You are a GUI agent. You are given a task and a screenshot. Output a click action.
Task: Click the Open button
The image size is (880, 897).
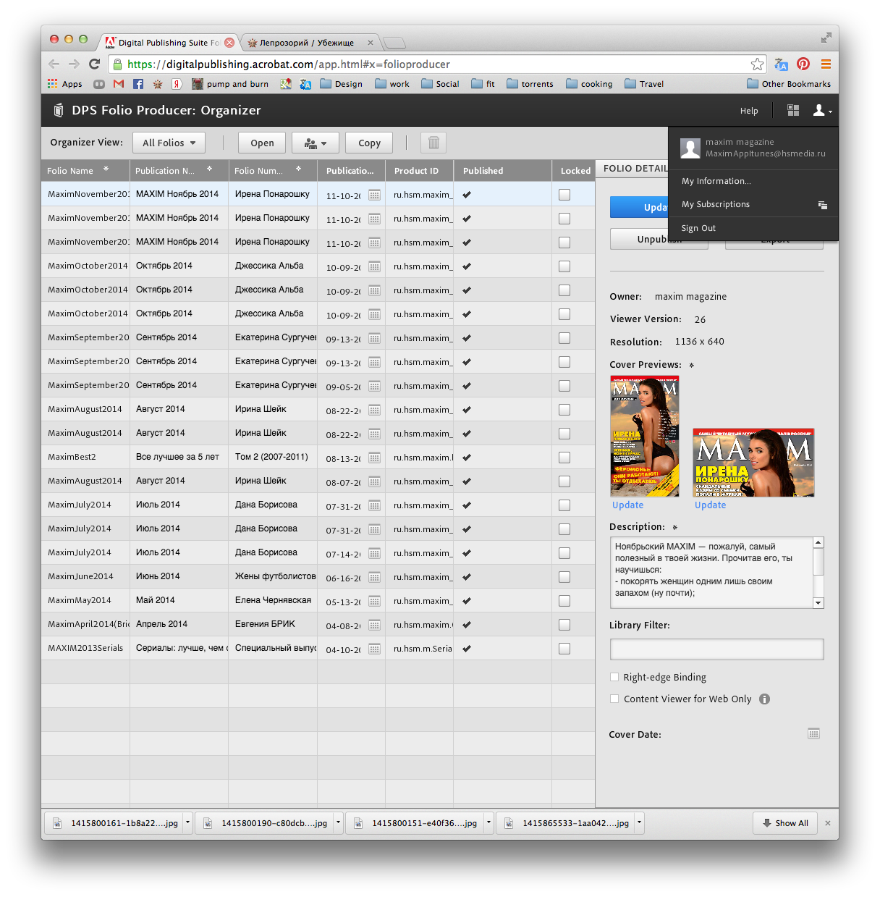coord(262,143)
